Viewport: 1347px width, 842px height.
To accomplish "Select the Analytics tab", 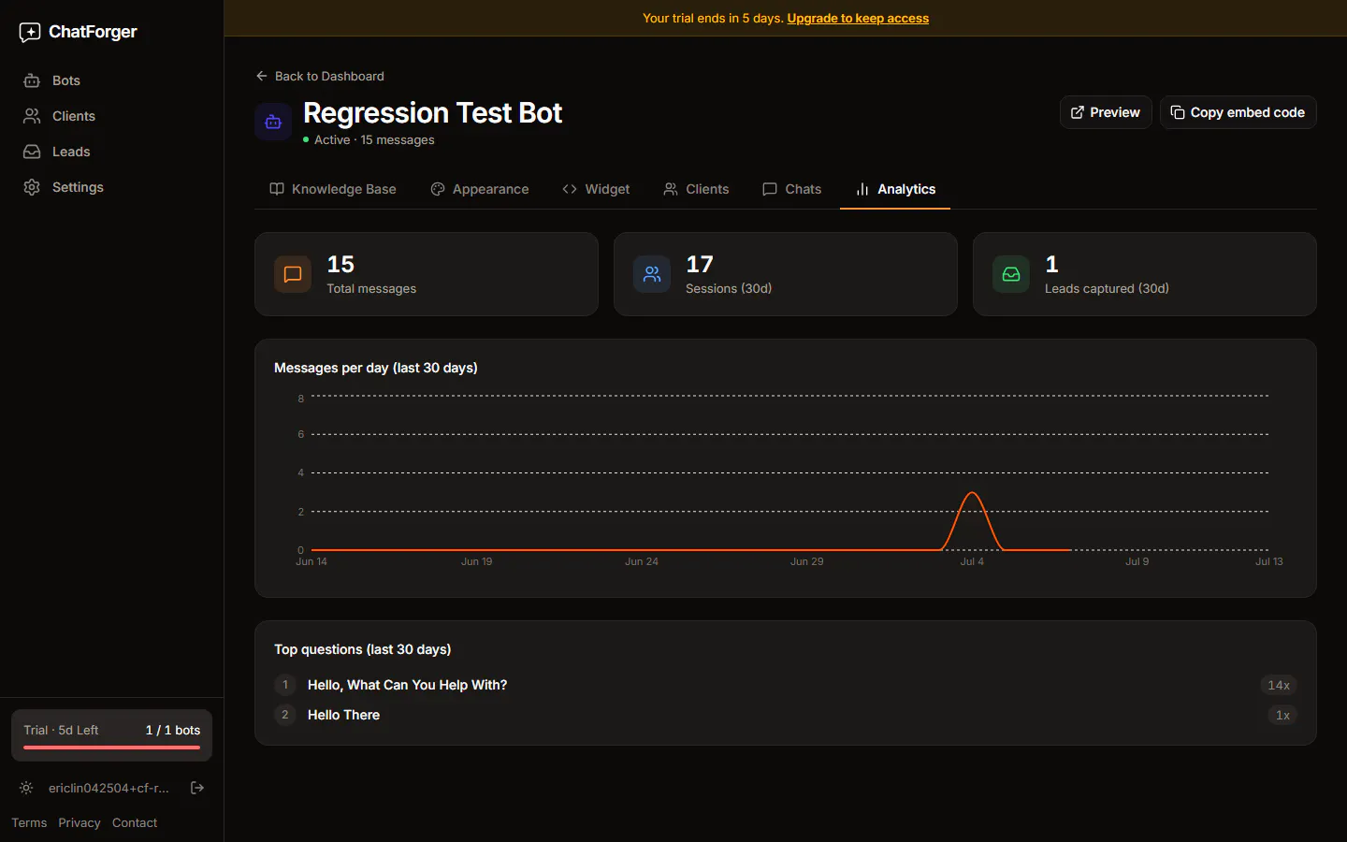I will pyautogui.click(x=895, y=189).
